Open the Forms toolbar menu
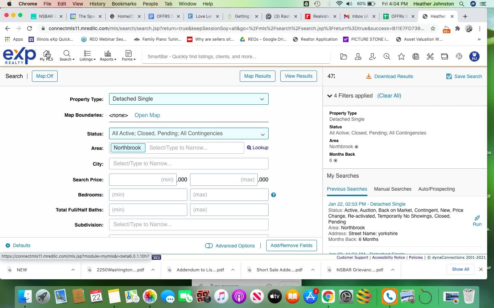This screenshot has height=308, width=494. coord(129,55)
